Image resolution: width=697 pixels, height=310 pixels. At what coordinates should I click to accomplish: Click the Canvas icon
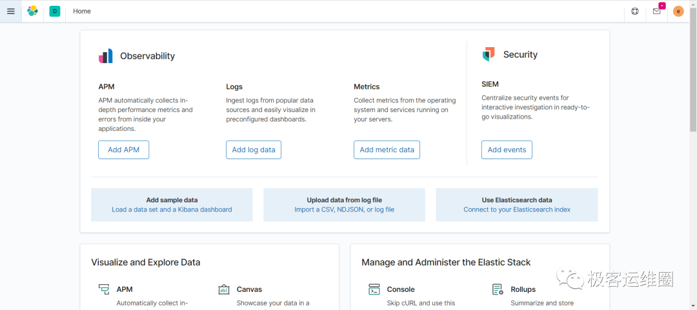(x=224, y=289)
